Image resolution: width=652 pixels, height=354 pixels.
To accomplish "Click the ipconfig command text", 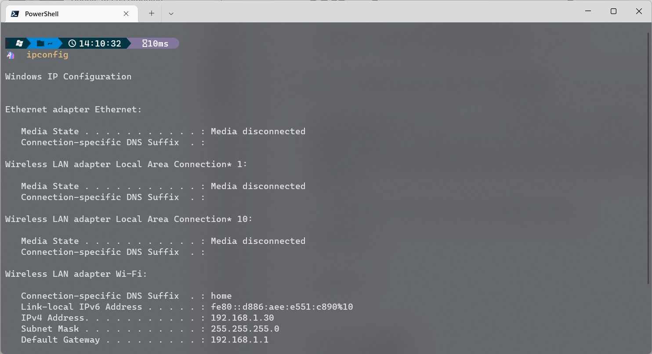I will tap(47, 55).
